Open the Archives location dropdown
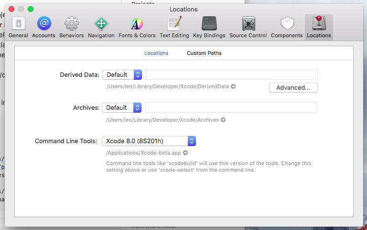This screenshot has width=367, height=230. point(122,108)
